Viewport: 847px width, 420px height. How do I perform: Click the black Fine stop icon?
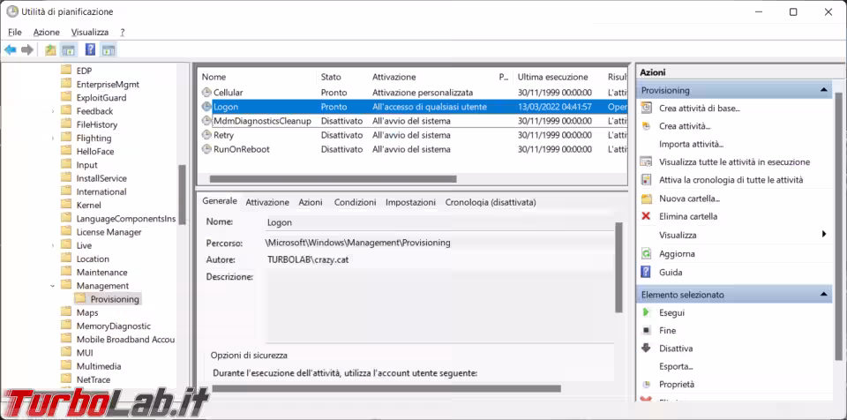(x=646, y=330)
